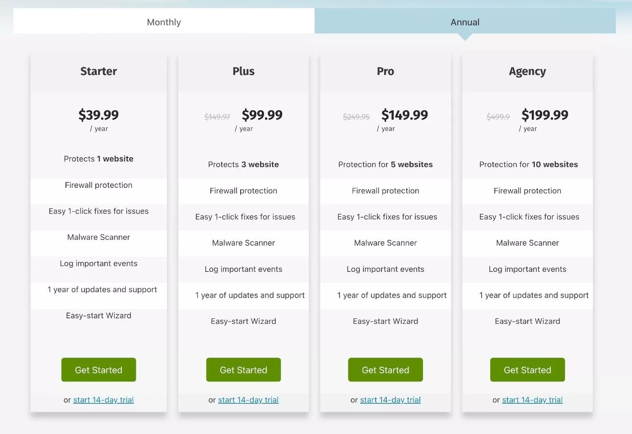632x434 pixels.
Task: Click the $199.99 Agency price
Action: click(545, 115)
